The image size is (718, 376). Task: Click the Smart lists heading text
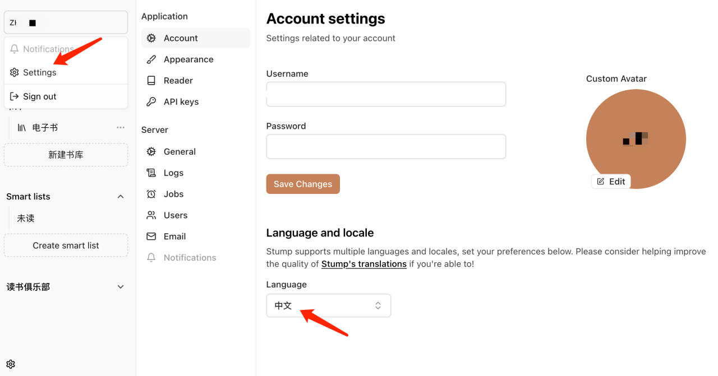click(x=28, y=197)
